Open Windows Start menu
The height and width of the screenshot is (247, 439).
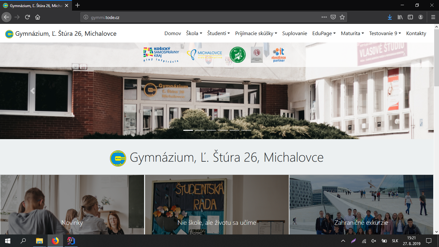tap(8, 241)
